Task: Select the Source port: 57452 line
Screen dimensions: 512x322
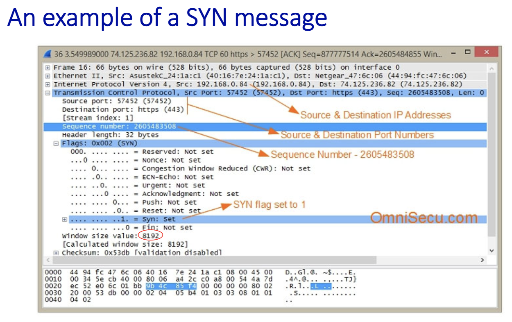Action: pyautogui.click(x=116, y=101)
